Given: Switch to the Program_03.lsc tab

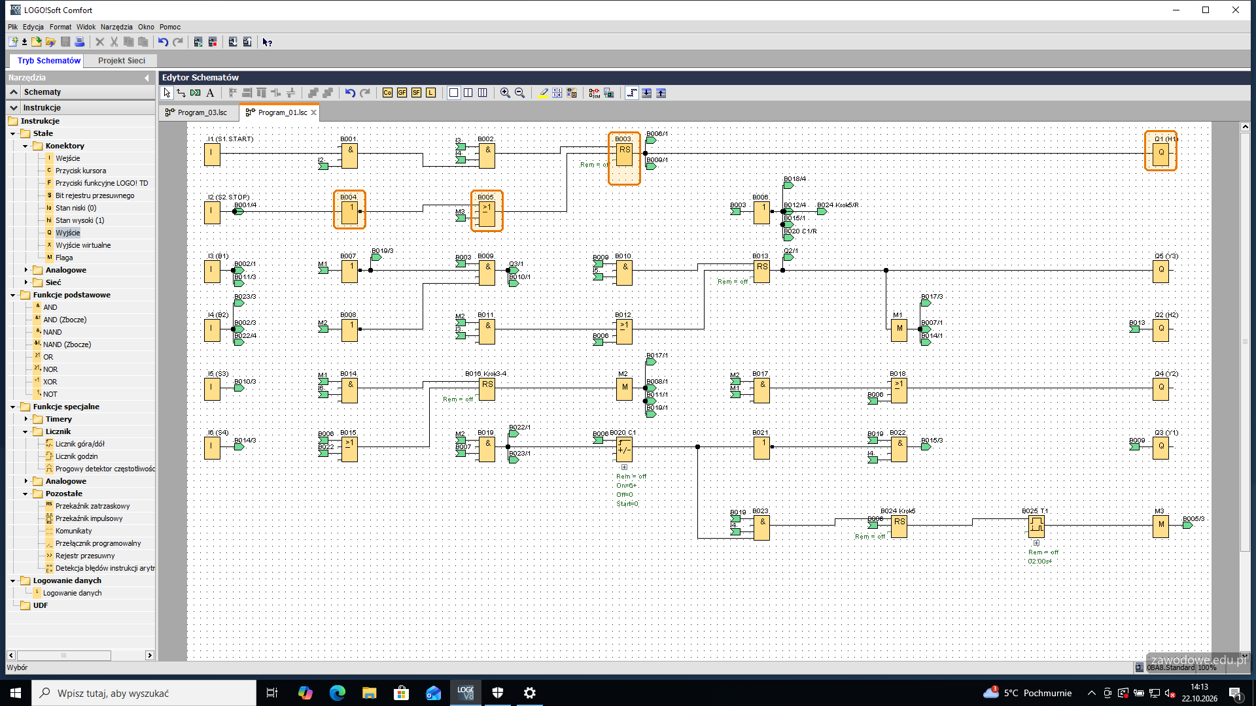Looking at the screenshot, I should [200, 112].
